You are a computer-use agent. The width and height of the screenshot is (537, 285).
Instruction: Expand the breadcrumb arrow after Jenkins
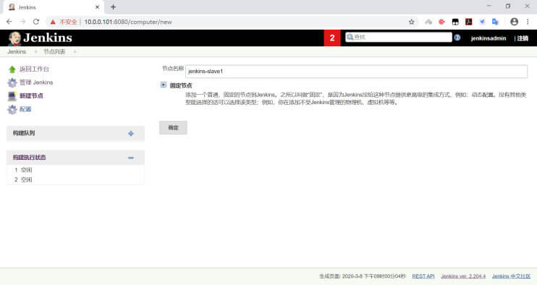point(35,51)
